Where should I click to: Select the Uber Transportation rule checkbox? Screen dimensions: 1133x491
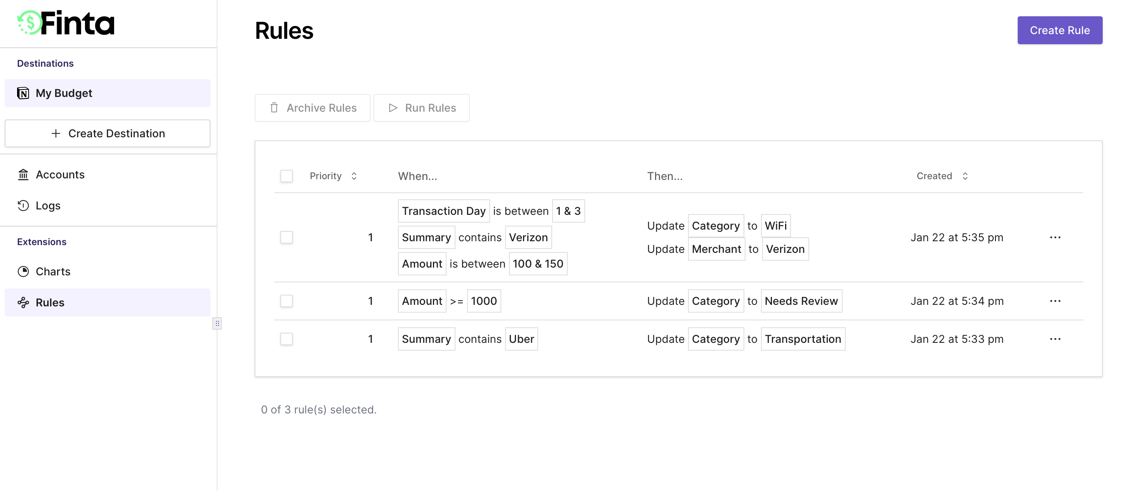pos(286,339)
